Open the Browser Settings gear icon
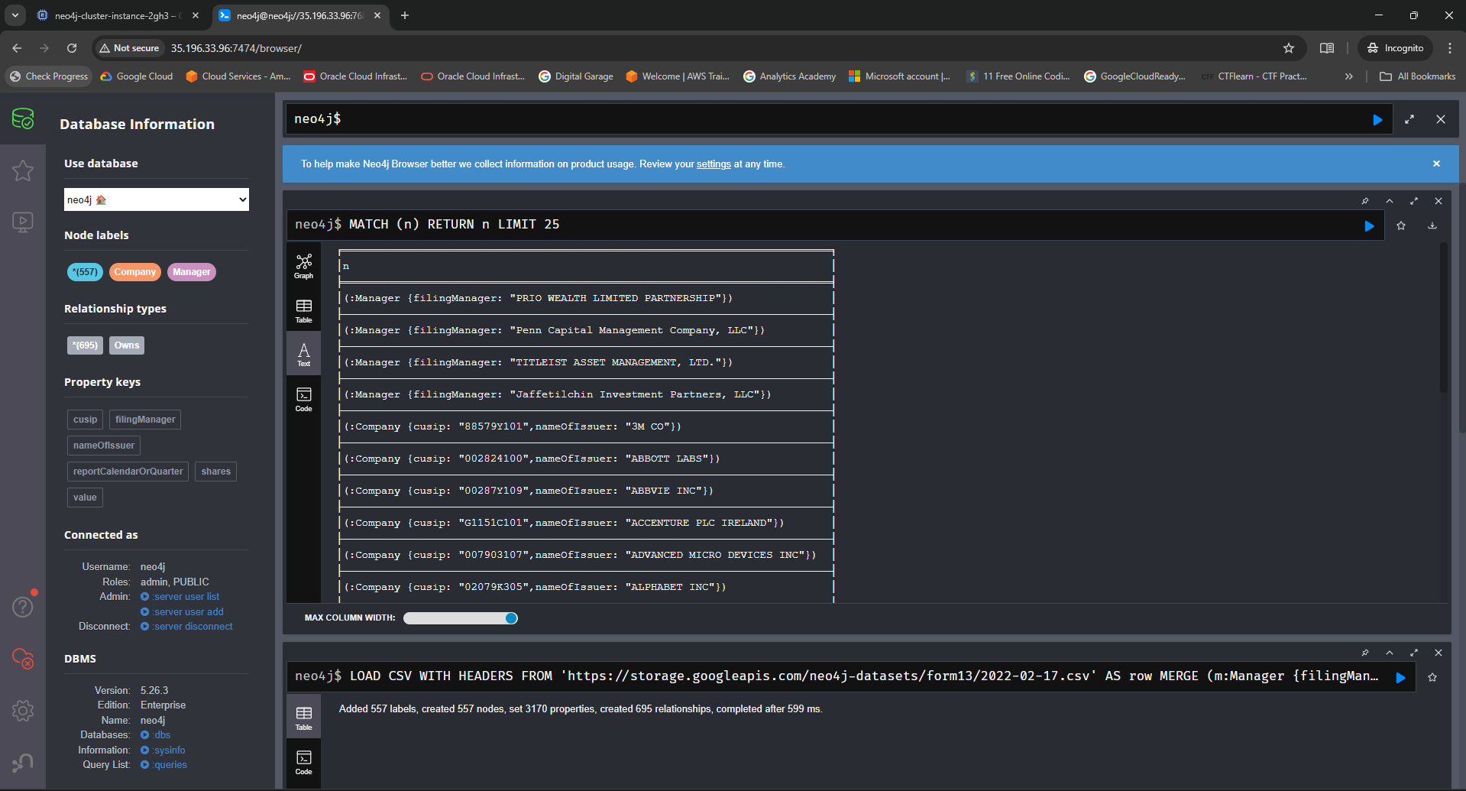1466x791 pixels. 23,711
